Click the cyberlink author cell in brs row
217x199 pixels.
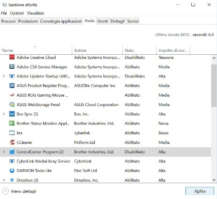[x=82, y=133]
